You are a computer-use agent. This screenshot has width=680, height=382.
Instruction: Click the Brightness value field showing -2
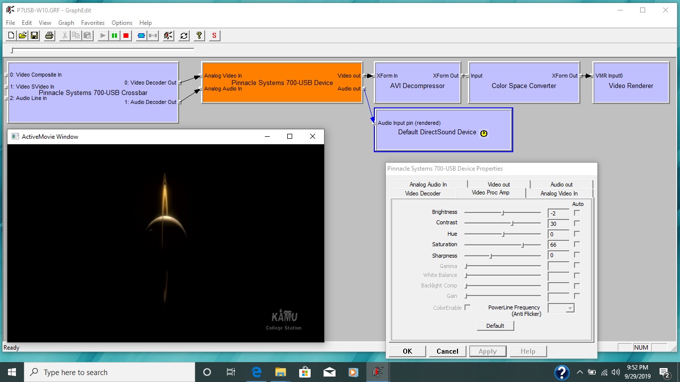coord(559,213)
